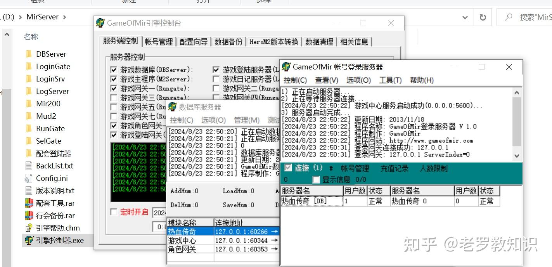Click the 行会备份.rar archive icon
This screenshot has height=267, width=552.
pos(29,215)
